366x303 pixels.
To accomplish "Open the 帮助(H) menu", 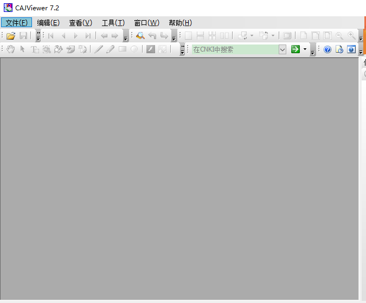I will click(180, 23).
